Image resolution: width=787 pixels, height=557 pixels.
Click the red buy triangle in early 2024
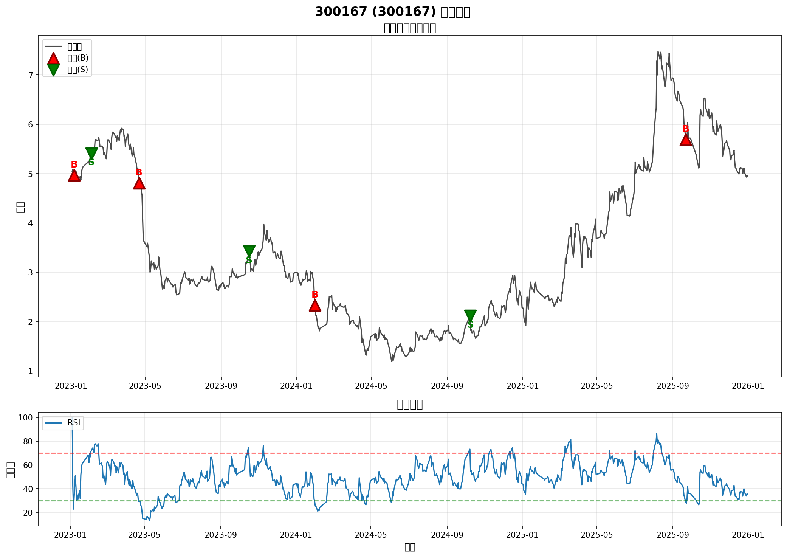point(315,306)
